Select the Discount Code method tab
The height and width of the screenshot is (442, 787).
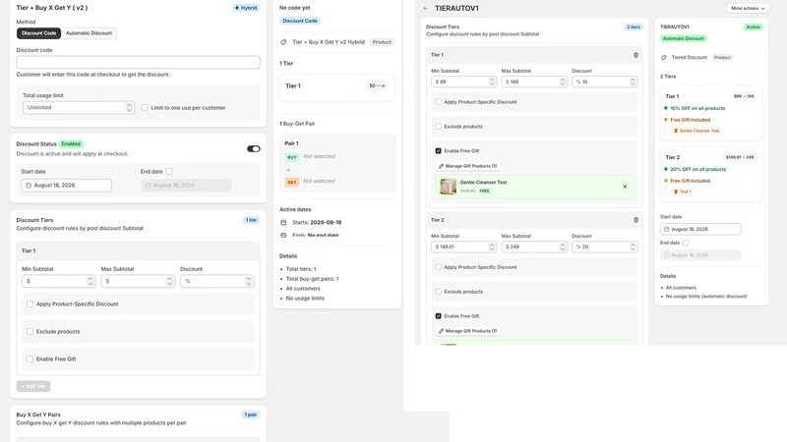38,33
